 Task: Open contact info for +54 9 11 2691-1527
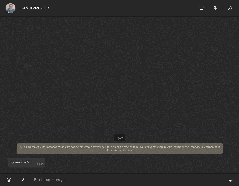click(34, 8)
